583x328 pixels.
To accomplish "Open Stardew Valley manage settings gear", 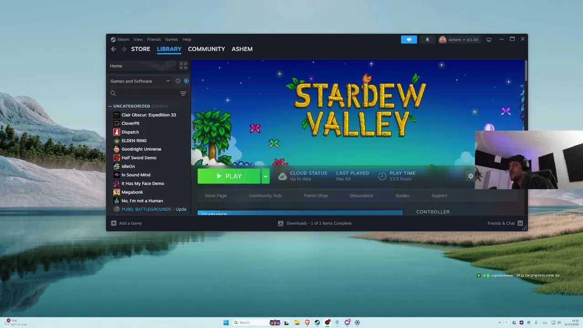I will (470, 176).
